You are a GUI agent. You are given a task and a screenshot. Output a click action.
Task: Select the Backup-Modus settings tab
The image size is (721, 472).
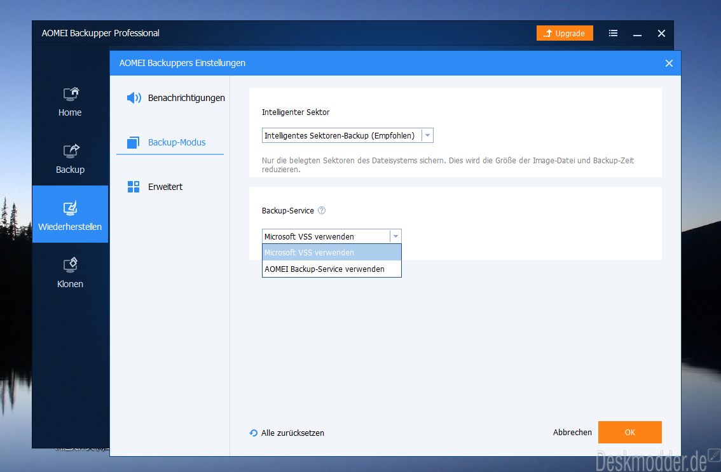170,142
